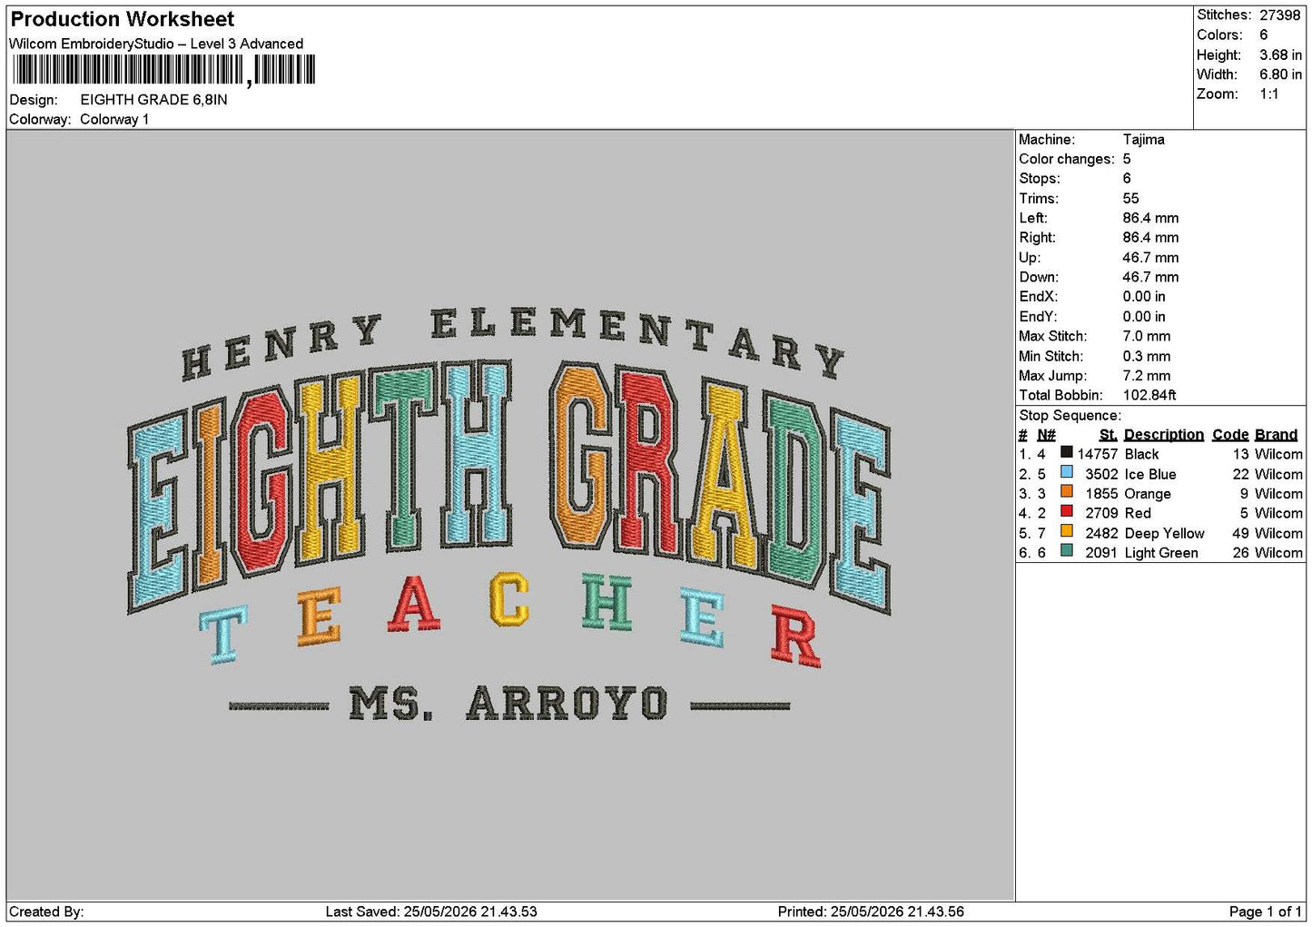1312x927 pixels.
Task: Click stitch count 3502 in Ice Blue row
Action: pos(1101,474)
